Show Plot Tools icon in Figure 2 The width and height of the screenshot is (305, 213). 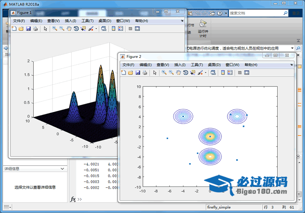247,72
